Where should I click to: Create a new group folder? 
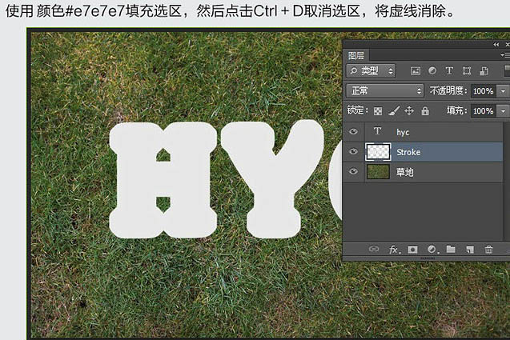[x=451, y=250]
